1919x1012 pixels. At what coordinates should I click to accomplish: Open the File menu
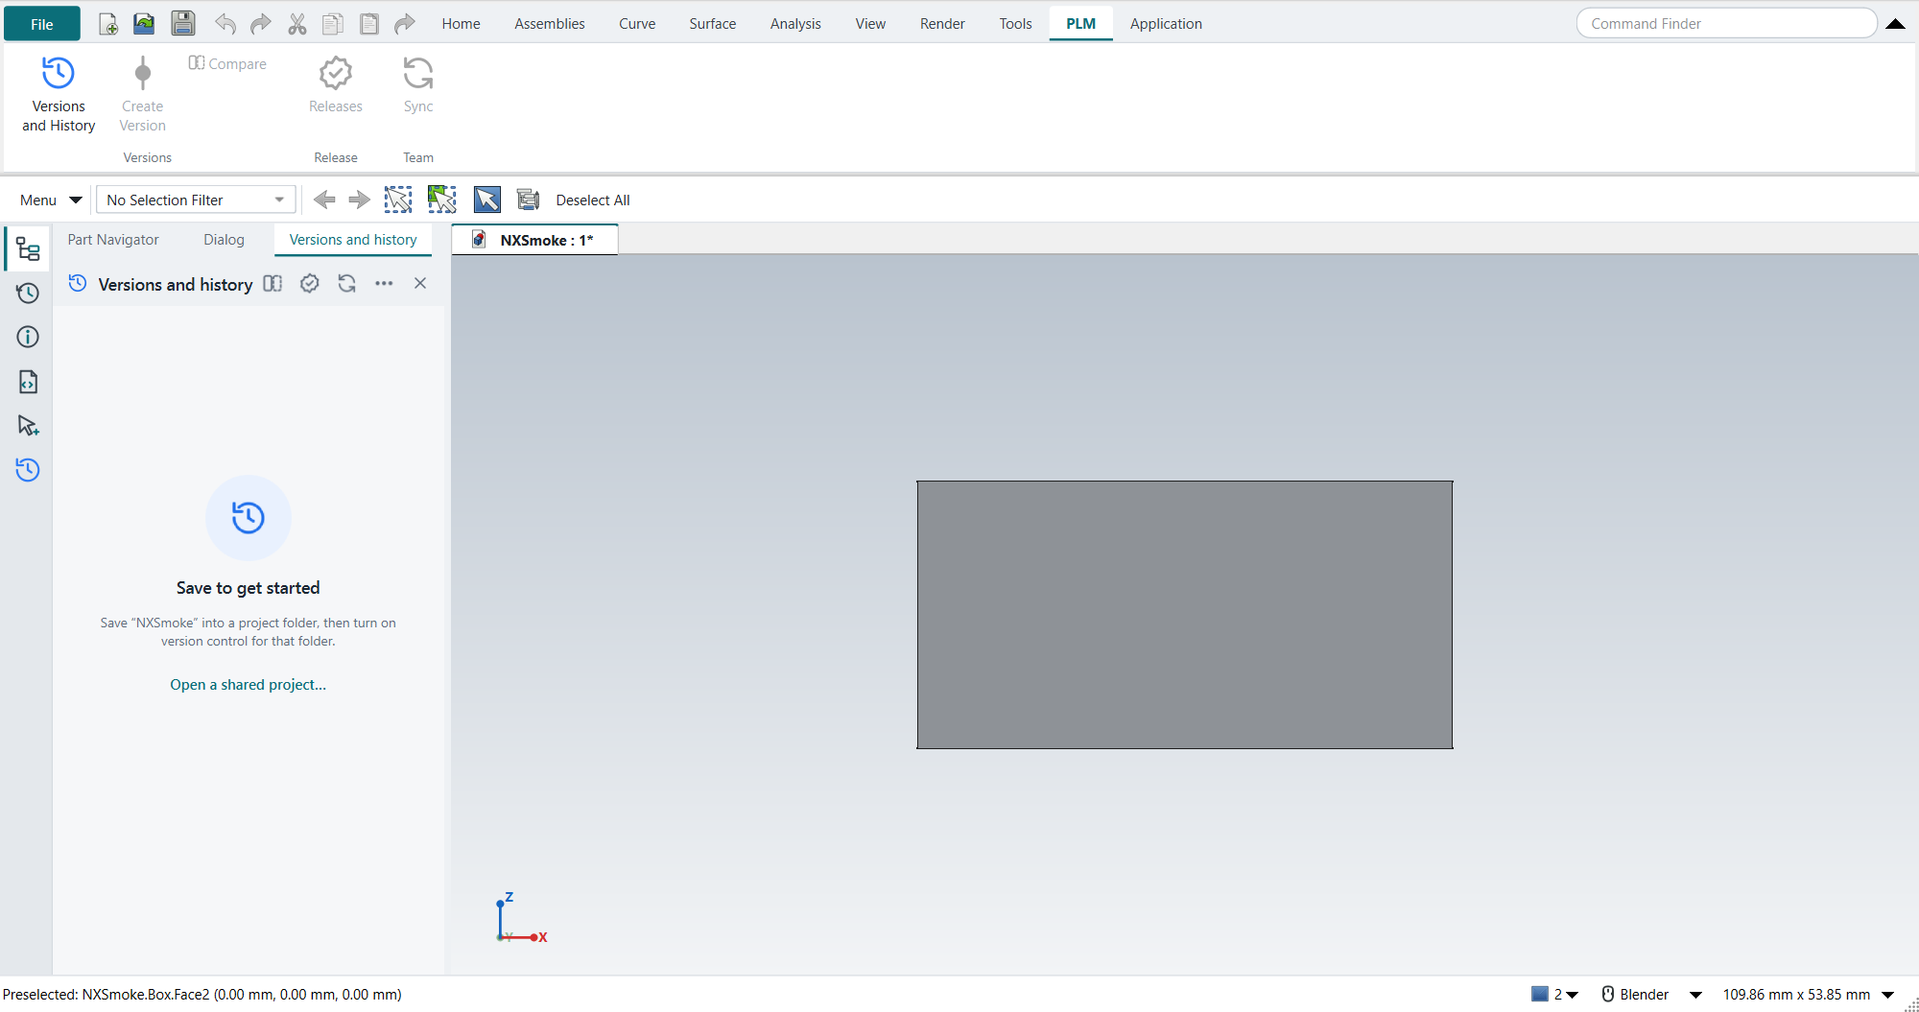pos(42,24)
